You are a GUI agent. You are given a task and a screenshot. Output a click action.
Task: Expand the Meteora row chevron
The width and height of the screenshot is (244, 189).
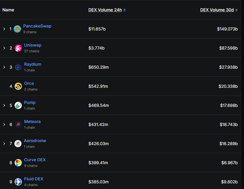click(x=4, y=125)
